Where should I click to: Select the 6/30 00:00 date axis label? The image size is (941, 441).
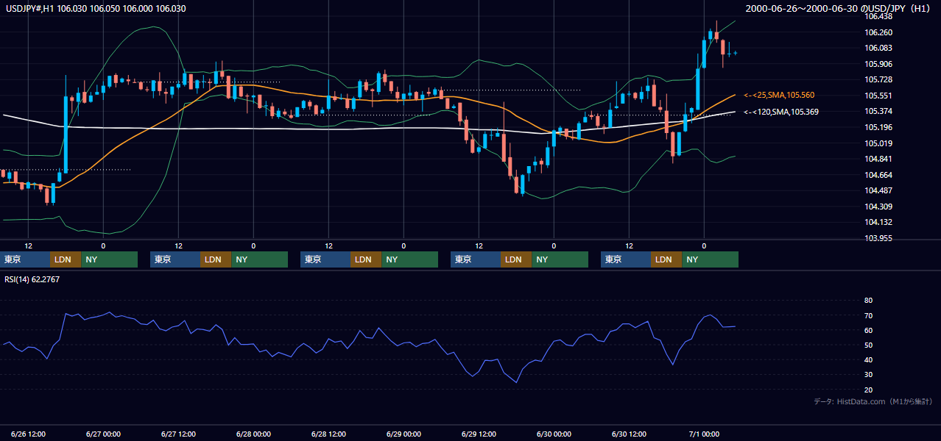(554, 434)
